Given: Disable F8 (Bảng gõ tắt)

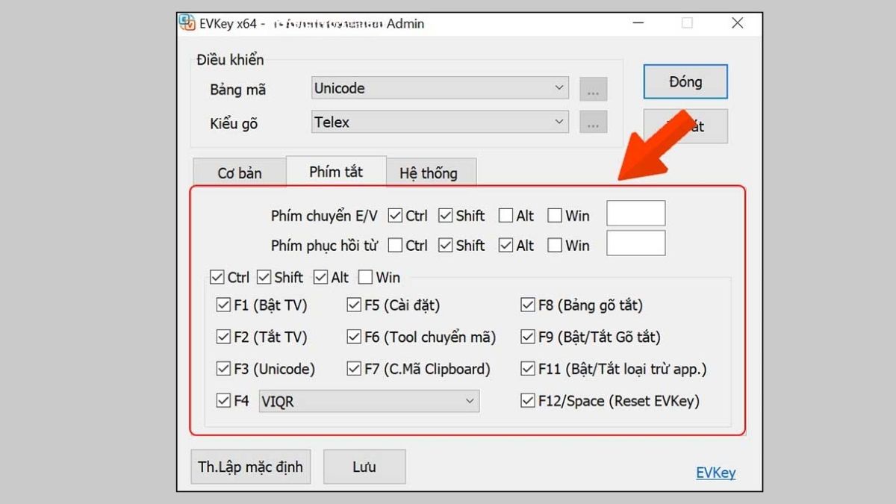Looking at the screenshot, I should tap(526, 305).
